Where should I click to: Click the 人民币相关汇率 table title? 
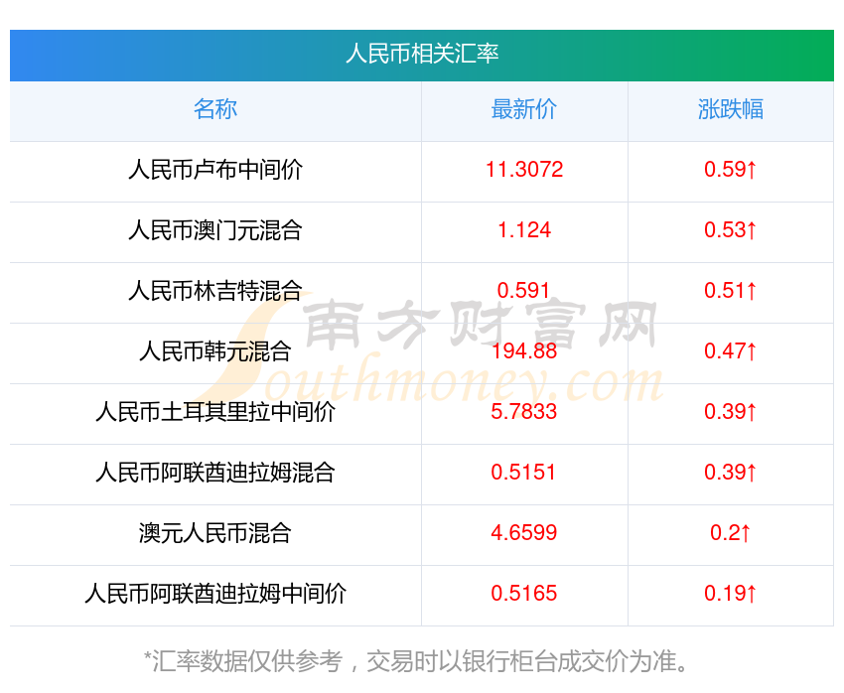click(422, 54)
